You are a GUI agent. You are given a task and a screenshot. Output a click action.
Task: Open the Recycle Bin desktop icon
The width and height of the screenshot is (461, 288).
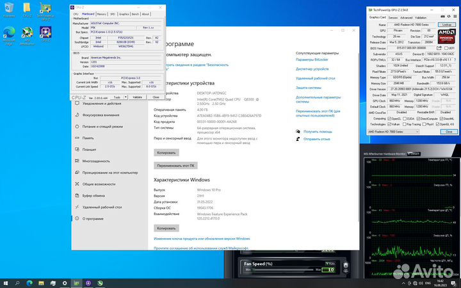coord(9,10)
